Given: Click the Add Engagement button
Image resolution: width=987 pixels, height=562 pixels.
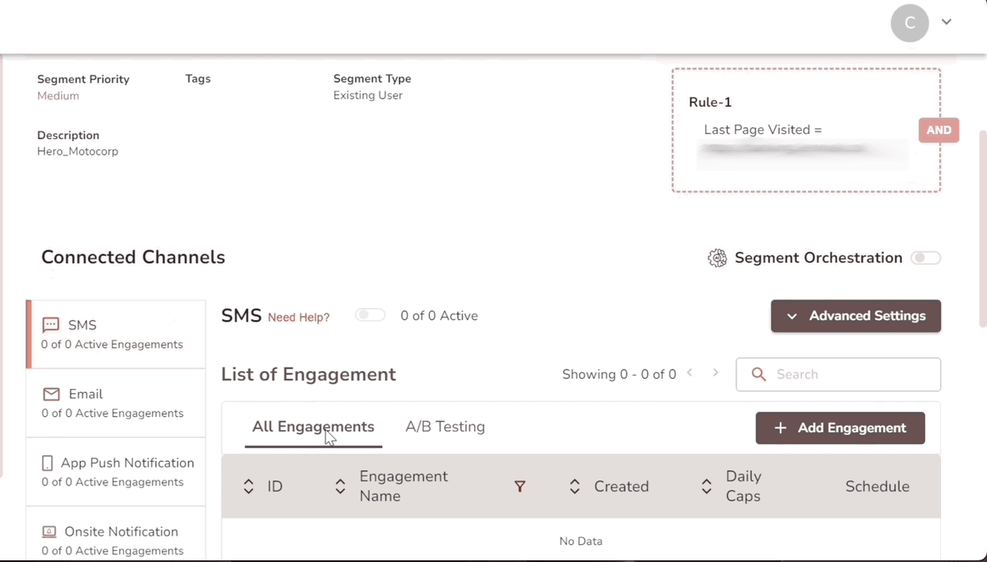Looking at the screenshot, I should [x=840, y=428].
